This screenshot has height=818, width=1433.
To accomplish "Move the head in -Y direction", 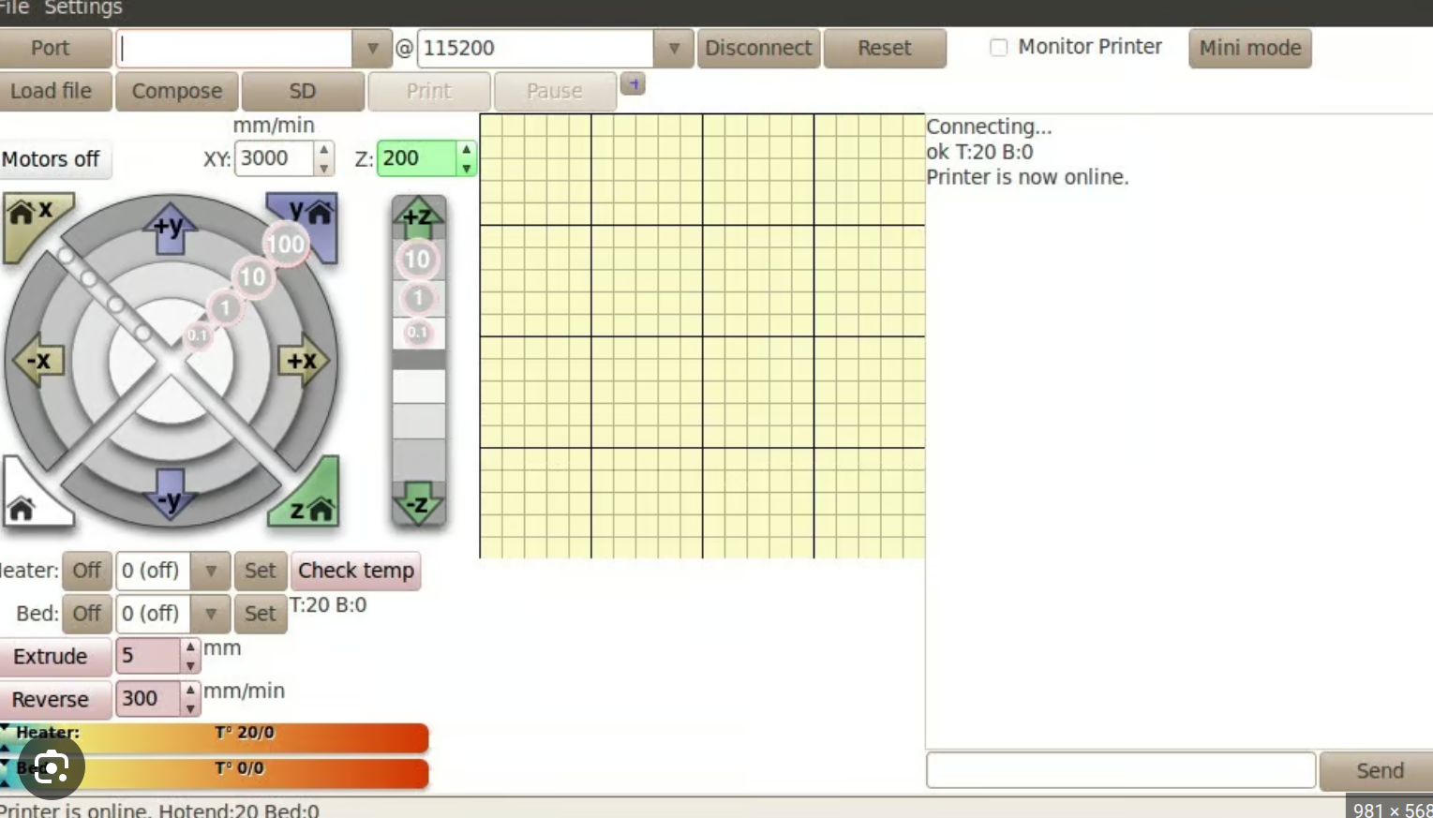I will [170, 497].
